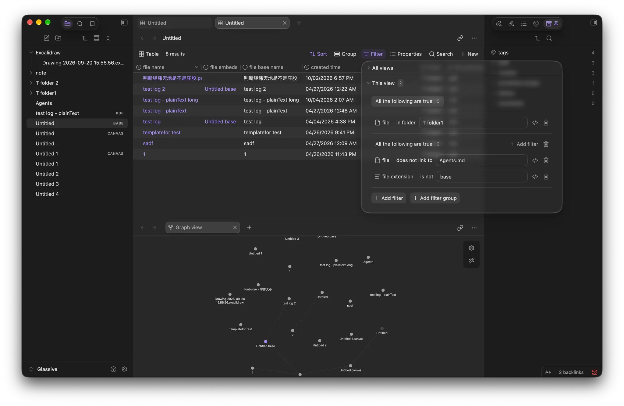
Task: Open graph view settings gear
Action: click(471, 248)
